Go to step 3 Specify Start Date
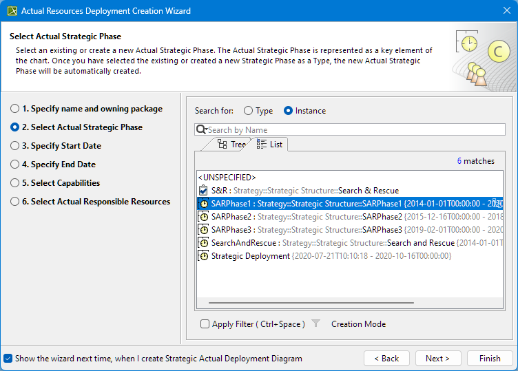The image size is (518, 371). coord(15,146)
